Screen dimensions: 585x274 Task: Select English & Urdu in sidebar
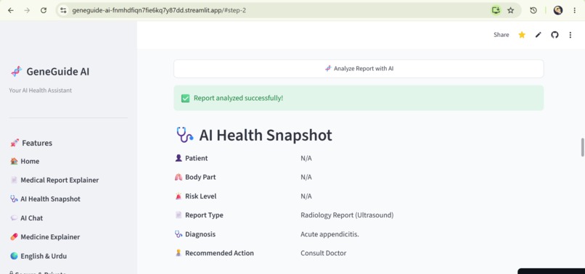click(44, 256)
